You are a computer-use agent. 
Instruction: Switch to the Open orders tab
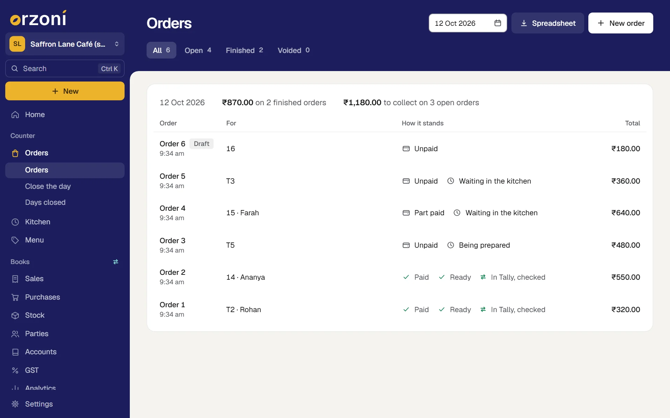click(x=198, y=50)
